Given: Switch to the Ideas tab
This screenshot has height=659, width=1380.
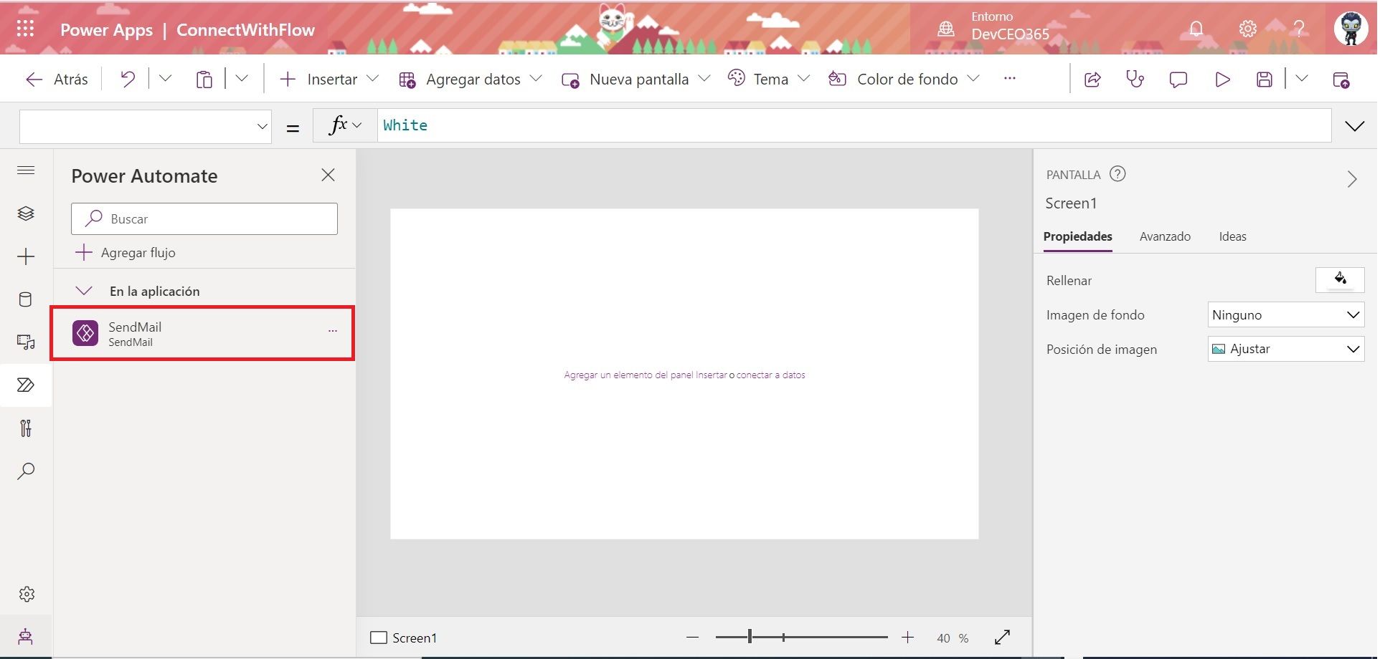Looking at the screenshot, I should (1232, 236).
